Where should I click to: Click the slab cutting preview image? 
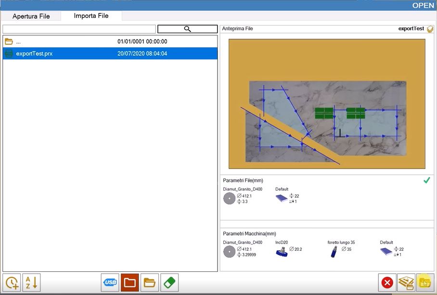pos(327,103)
